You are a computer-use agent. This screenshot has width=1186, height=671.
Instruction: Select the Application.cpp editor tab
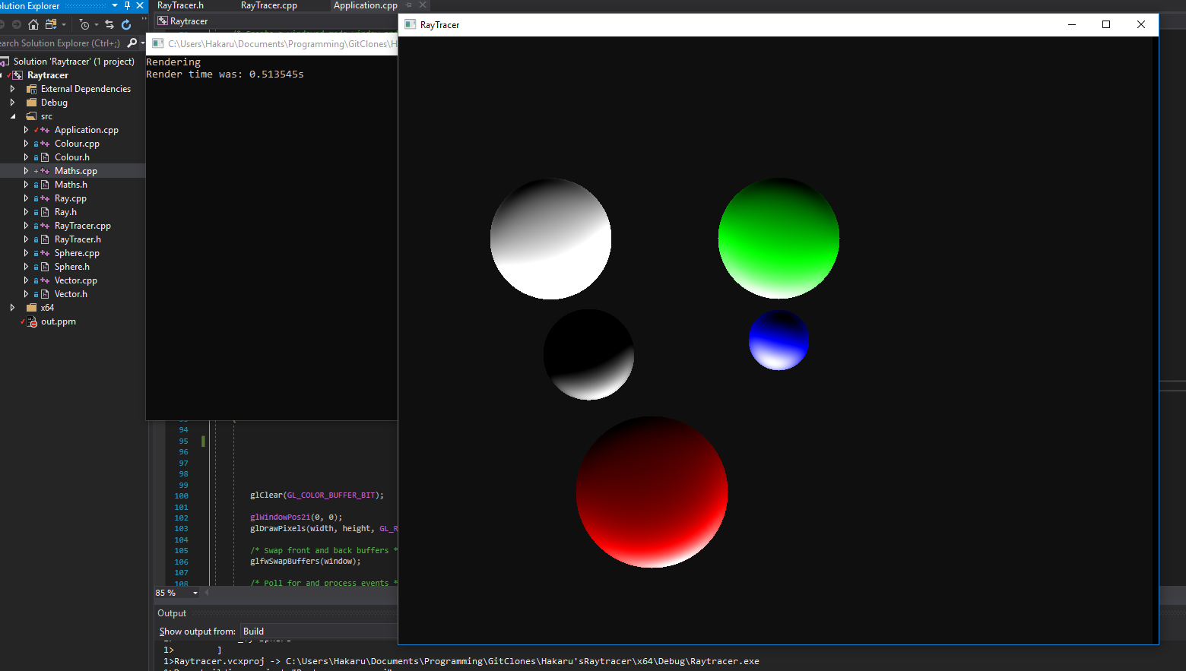[x=366, y=5]
